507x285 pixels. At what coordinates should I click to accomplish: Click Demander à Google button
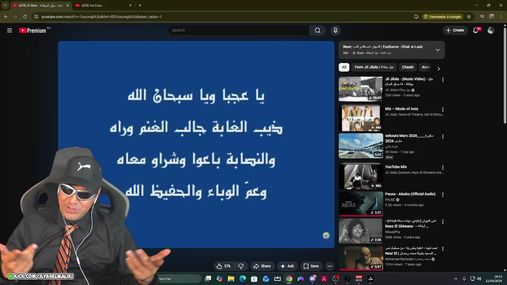tap(442, 17)
